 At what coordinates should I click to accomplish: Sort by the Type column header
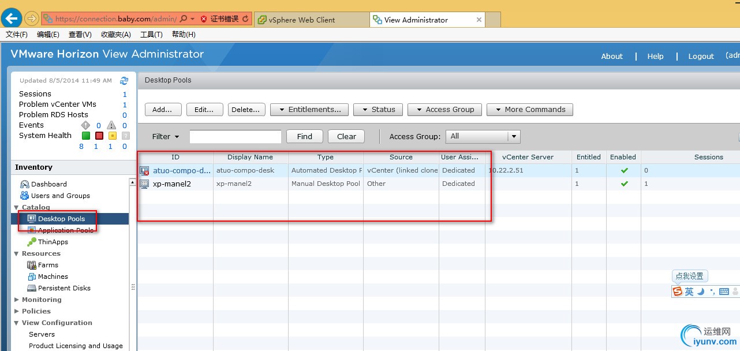pyautogui.click(x=326, y=157)
